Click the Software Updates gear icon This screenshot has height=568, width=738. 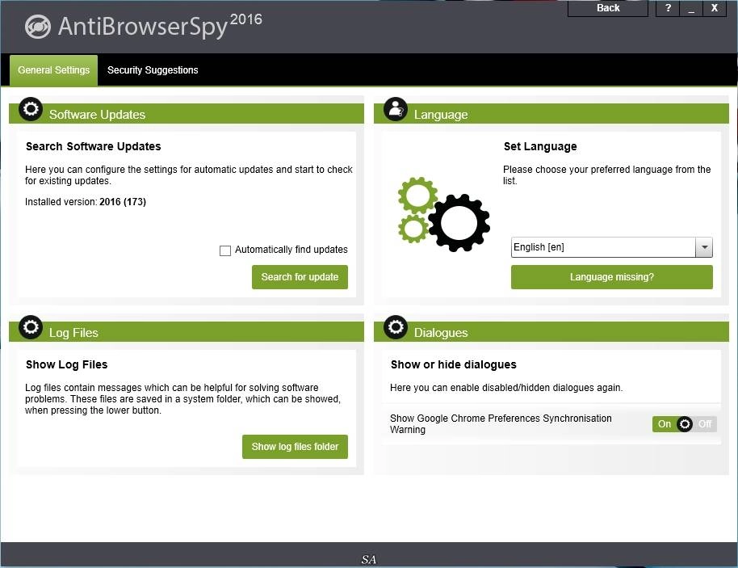tap(31, 109)
